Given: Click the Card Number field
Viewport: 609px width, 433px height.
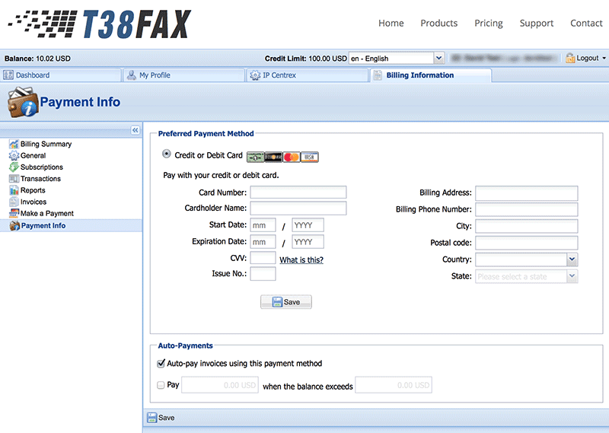Looking at the screenshot, I should click(x=298, y=193).
